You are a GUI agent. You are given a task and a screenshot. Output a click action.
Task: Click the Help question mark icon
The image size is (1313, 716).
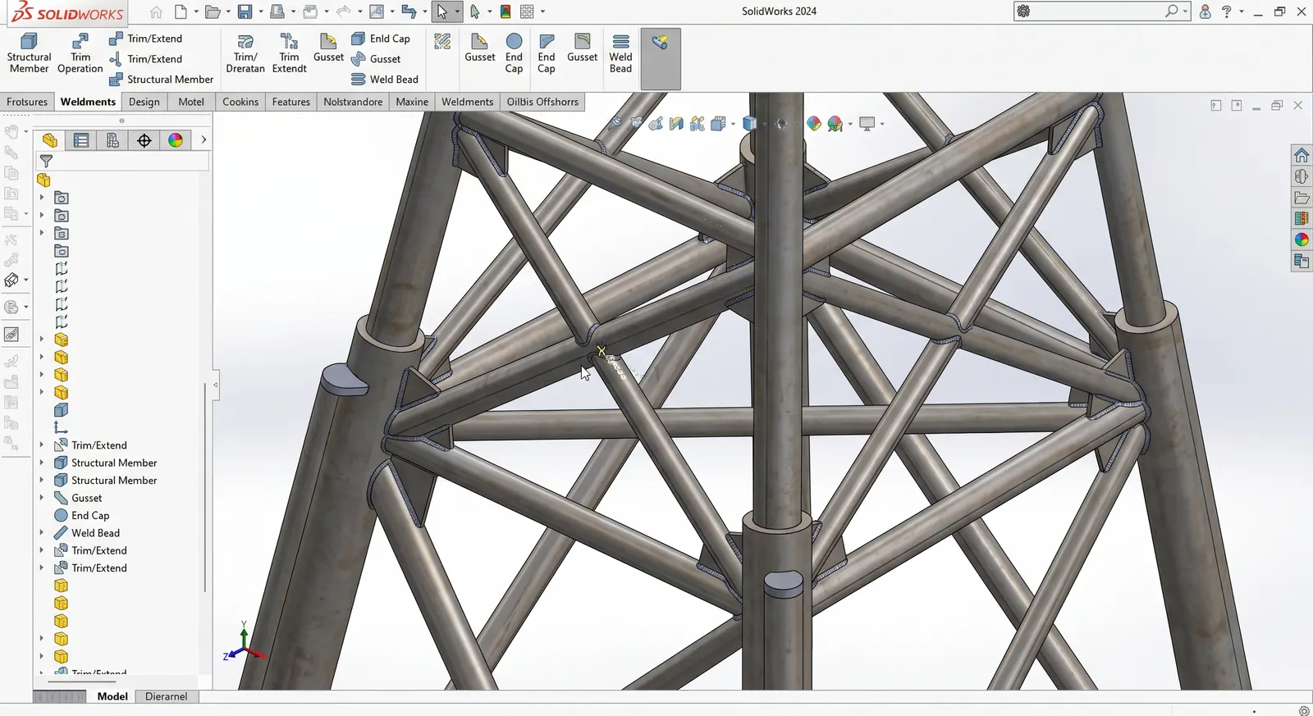(1226, 11)
